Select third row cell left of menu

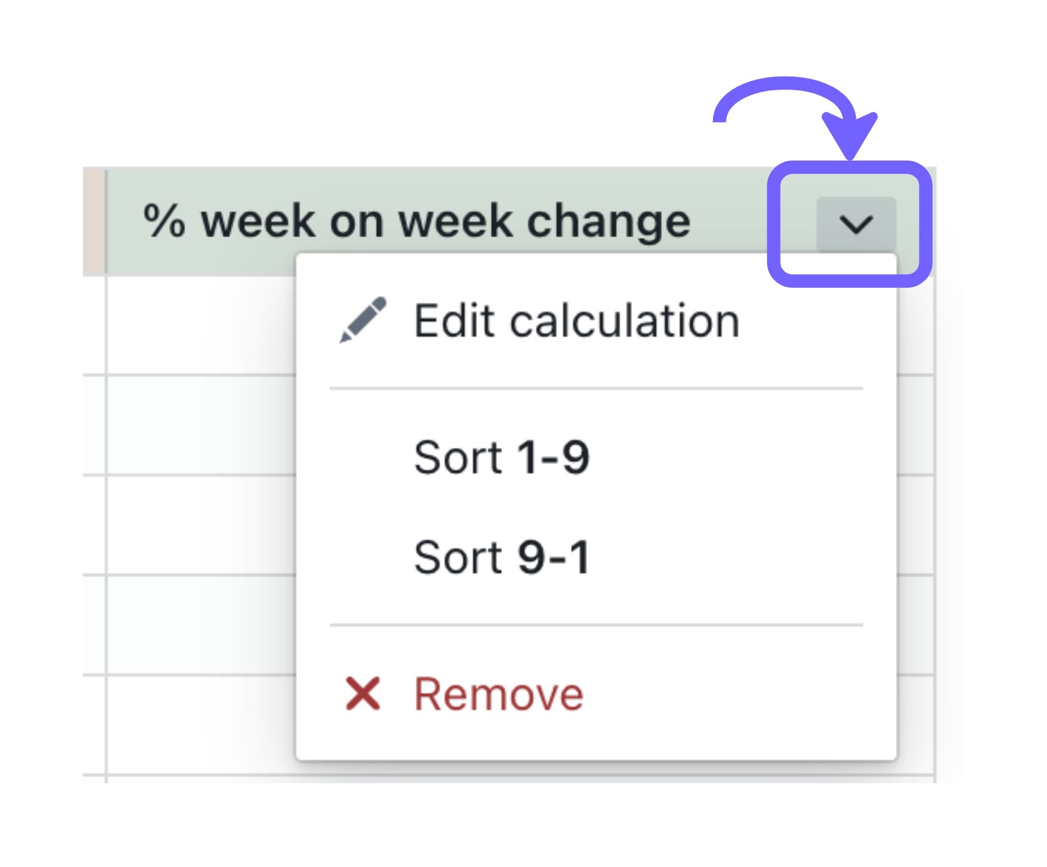(202, 524)
